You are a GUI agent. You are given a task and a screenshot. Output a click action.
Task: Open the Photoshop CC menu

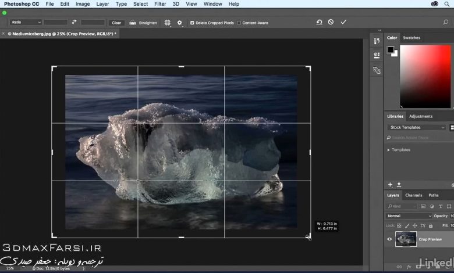point(22,4)
